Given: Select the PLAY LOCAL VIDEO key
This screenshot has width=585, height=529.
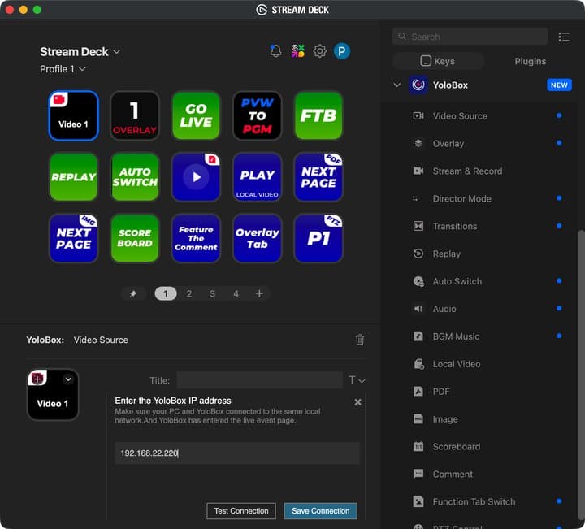Looking at the screenshot, I should point(257,177).
